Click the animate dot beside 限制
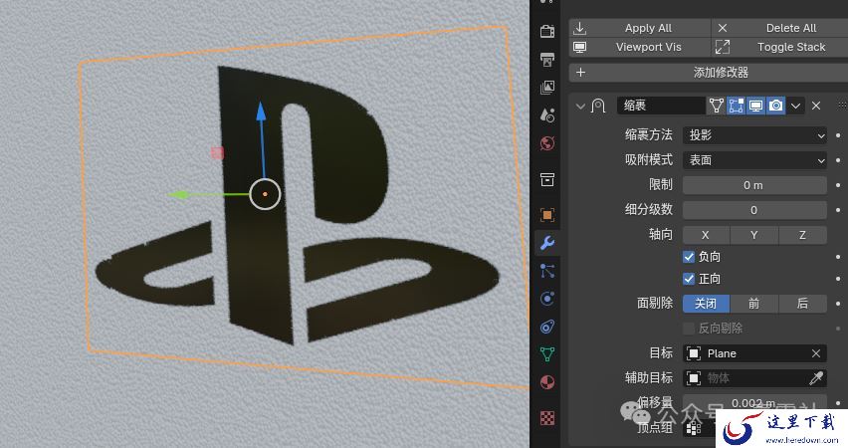The width and height of the screenshot is (848, 448). tap(838, 185)
